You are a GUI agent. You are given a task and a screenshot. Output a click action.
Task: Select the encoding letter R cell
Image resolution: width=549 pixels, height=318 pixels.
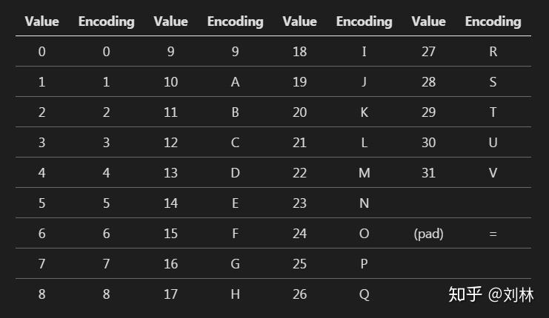click(x=493, y=52)
